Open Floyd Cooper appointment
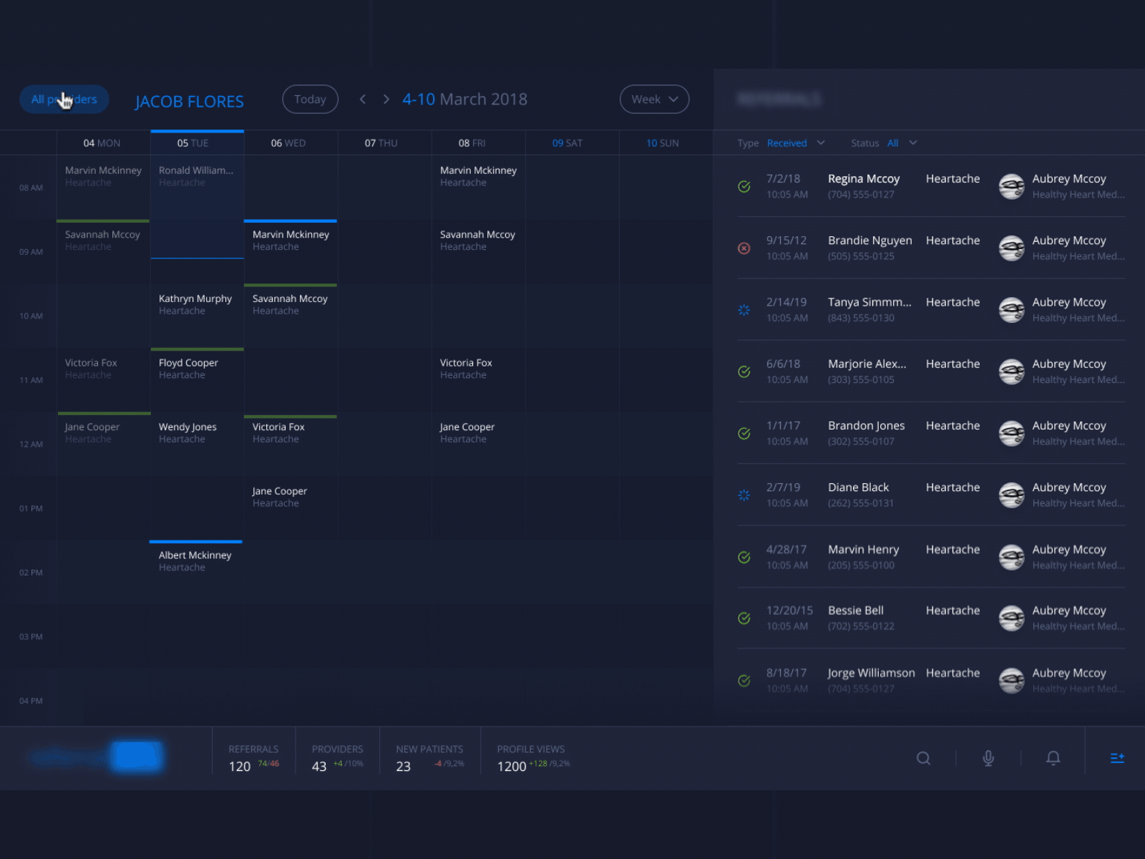 [x=197, y=380]
